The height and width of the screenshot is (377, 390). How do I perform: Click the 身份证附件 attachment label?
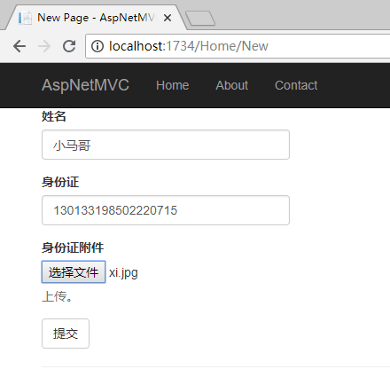[x=73, y=247]
